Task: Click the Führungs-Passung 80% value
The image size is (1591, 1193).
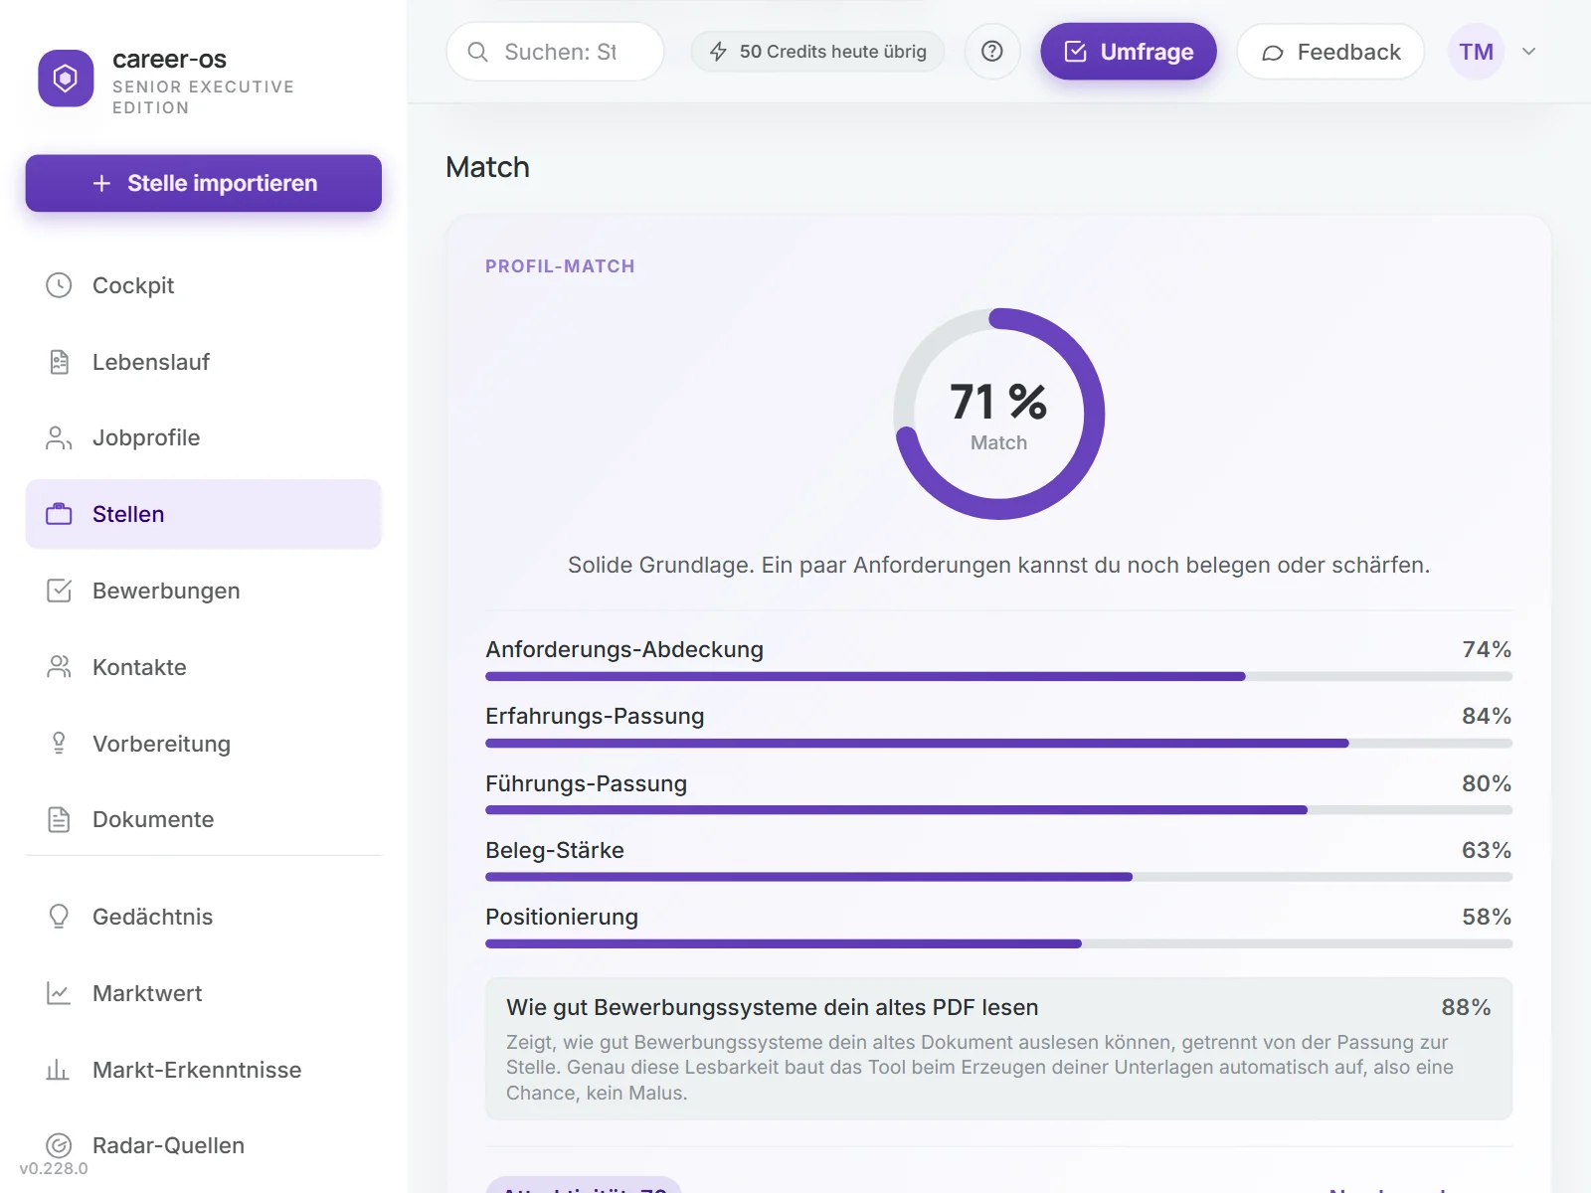Action: click(x=1487, y=783)
